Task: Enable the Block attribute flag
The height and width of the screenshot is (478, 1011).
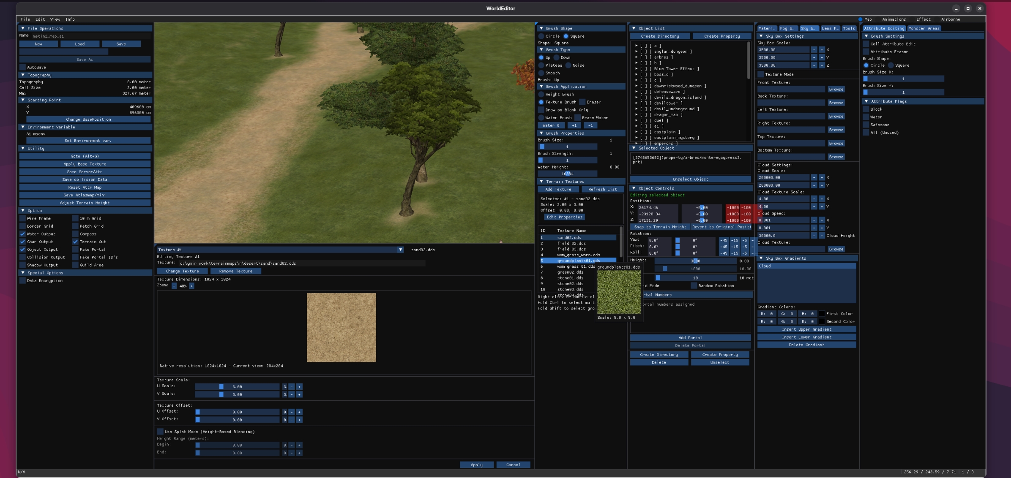Action: 866,109
